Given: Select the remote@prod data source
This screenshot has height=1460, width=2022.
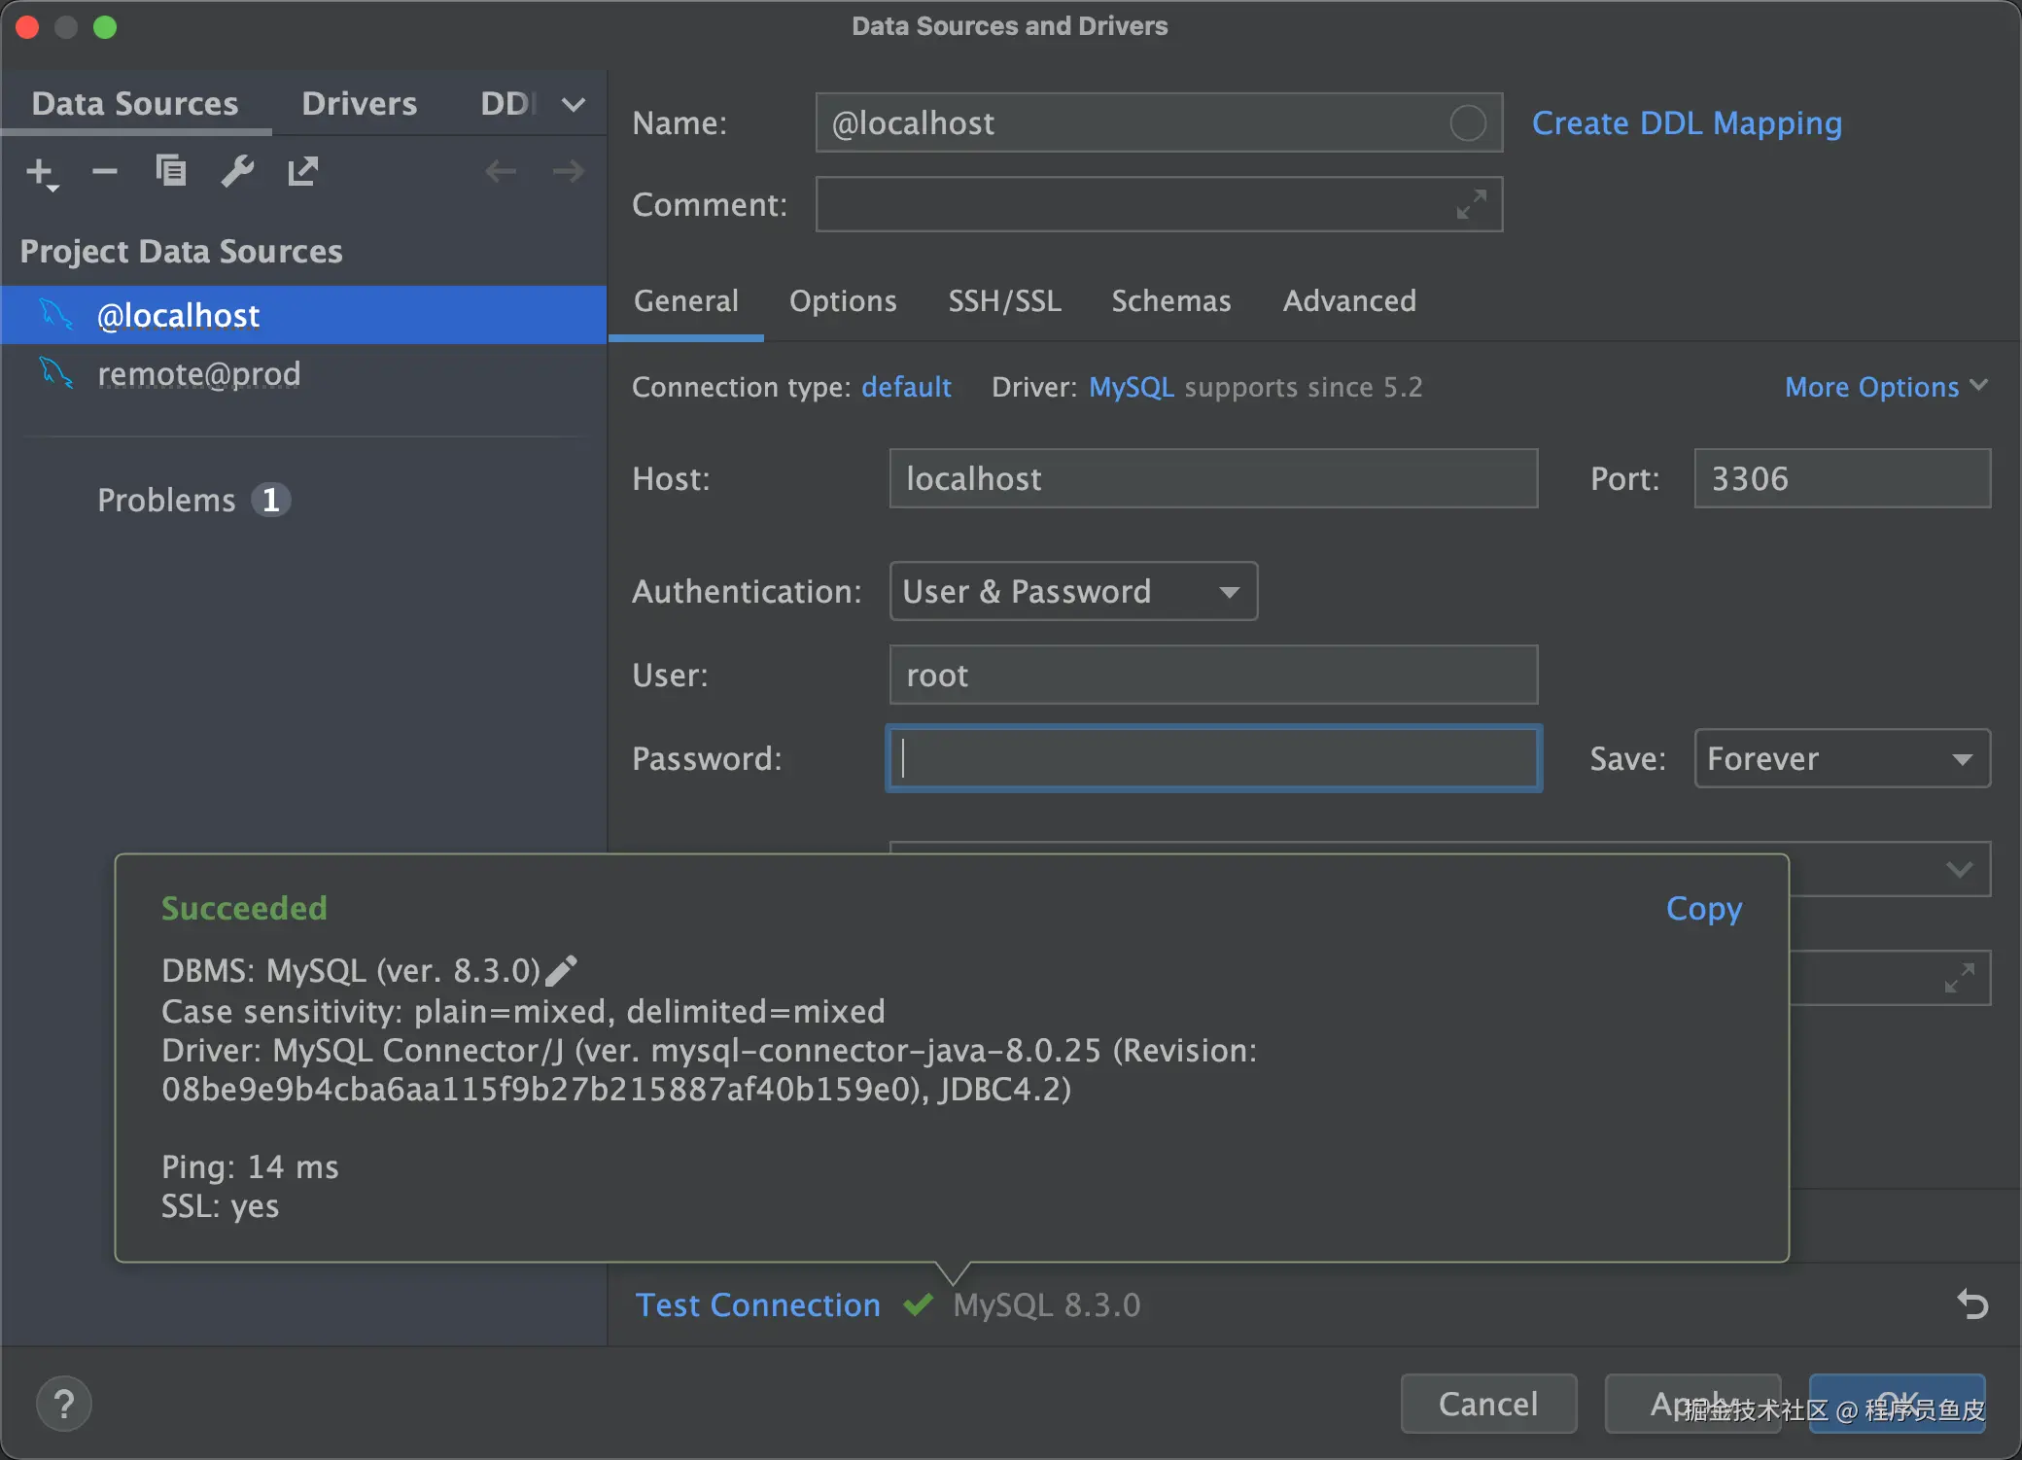Looking at the screenshot, I should (199, 374).
